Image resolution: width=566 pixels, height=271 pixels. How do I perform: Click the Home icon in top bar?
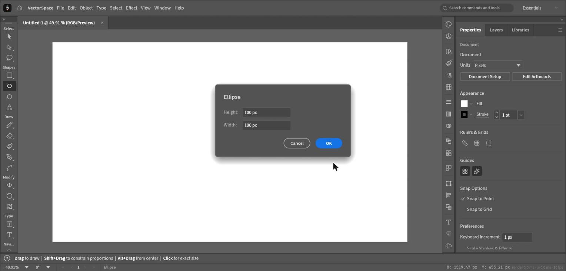click(20, 8)
